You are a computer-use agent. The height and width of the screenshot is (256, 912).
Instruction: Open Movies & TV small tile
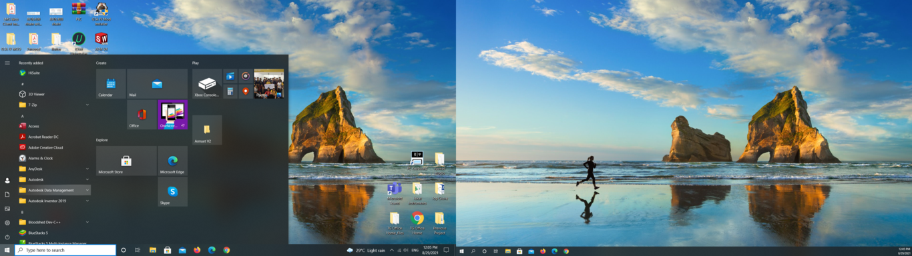tap(230, 76)
